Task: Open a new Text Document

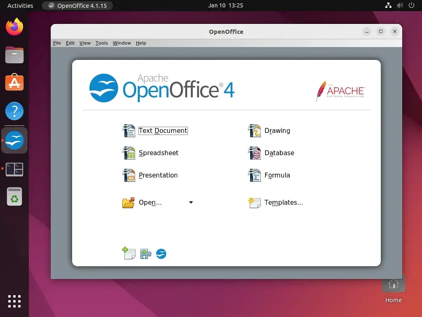Action: (x=163, y=130)
